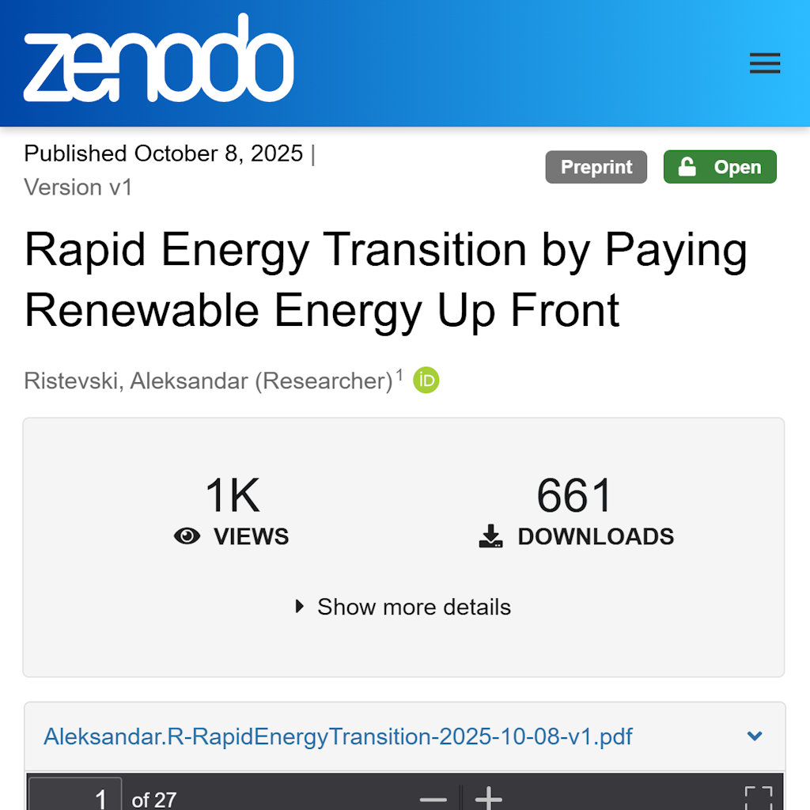Viewport: 810px width, 810px height.
Task: Click the Zenodo logo
Action: pyautogui.click(x=159, y=61)
